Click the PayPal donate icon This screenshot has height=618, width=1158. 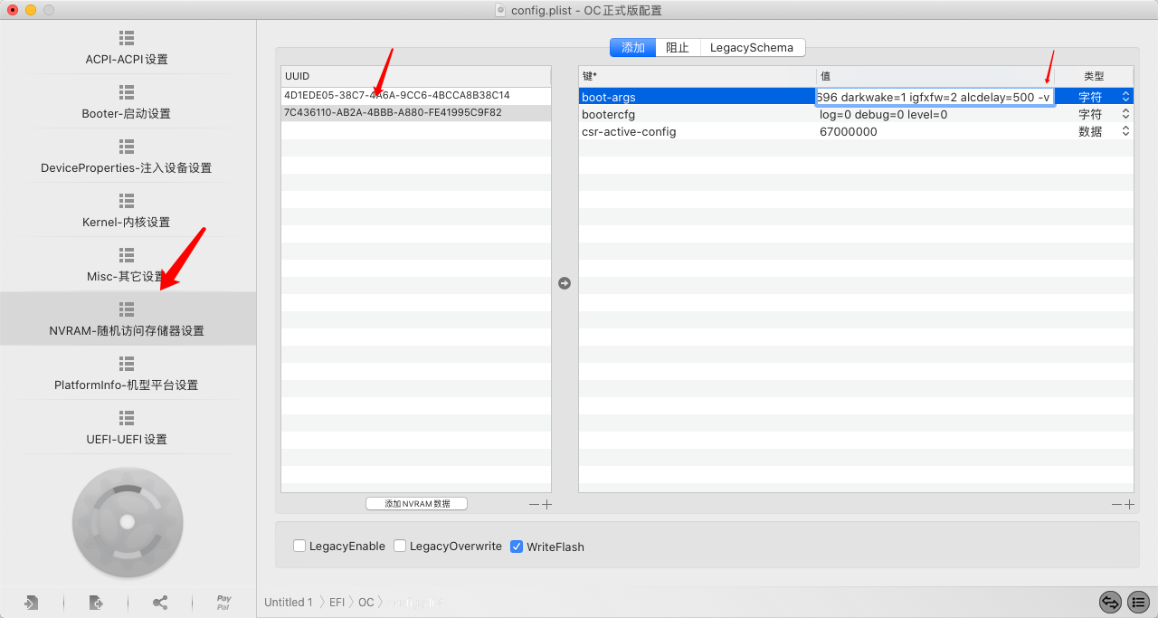[223, 603]
